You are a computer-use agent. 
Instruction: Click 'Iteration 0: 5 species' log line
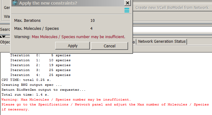pos(40,55)
